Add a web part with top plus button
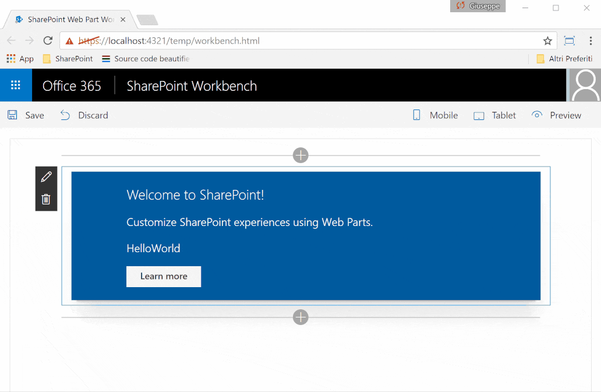 pyautogui.click(x=300, y=155)
